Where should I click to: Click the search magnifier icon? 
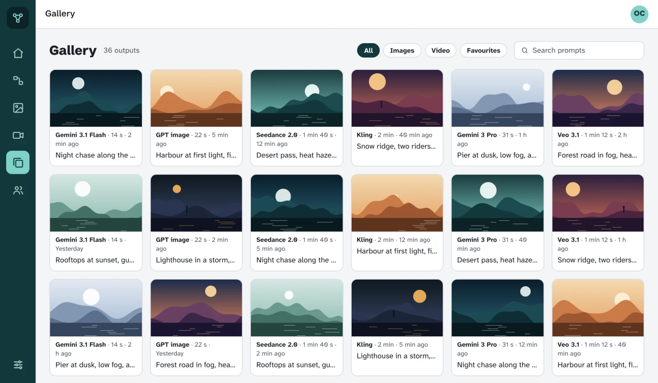pos(524,51)
